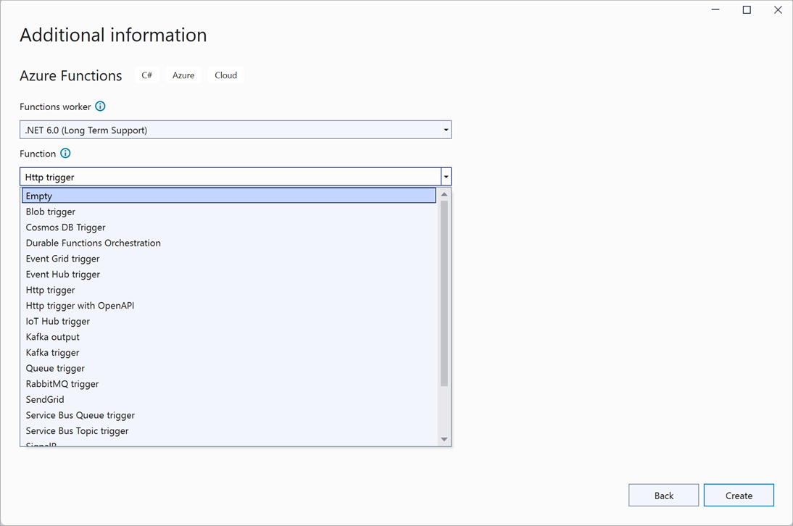The image size is (793, 526).
Task: Click the Functions worker info icon
Action: point(101,107)
